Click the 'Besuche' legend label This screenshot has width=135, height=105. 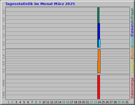click(x=132, y=66)
